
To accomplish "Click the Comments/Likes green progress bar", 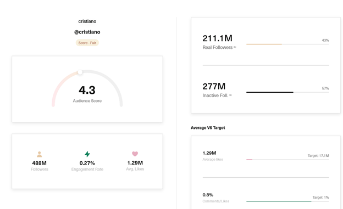I will (x=279, y=201).
